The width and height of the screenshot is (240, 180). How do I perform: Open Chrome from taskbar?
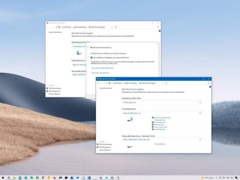[x=43, y=178]
